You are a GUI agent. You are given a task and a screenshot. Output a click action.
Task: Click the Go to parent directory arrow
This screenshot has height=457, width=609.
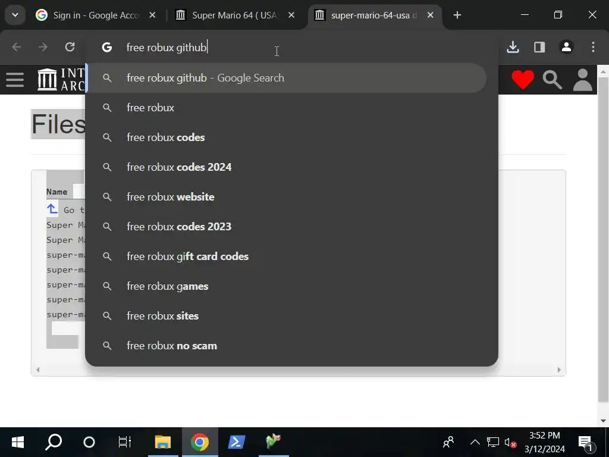point(52,209)
